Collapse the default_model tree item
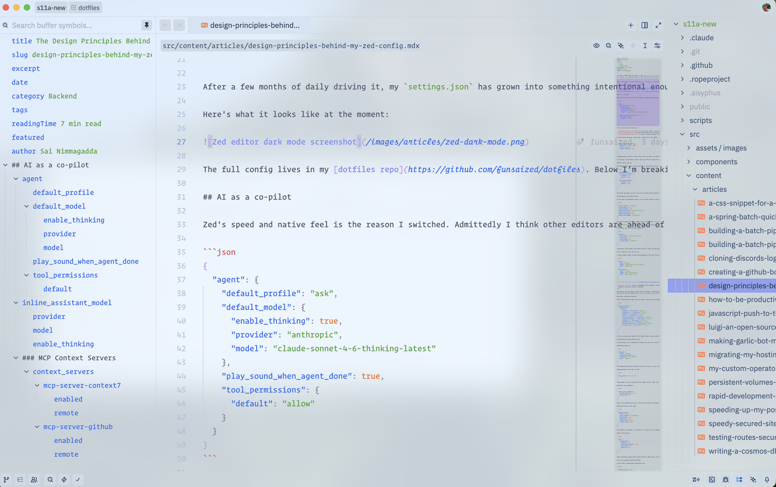Screen dimensions: 776x487 [x=26, y=206]
